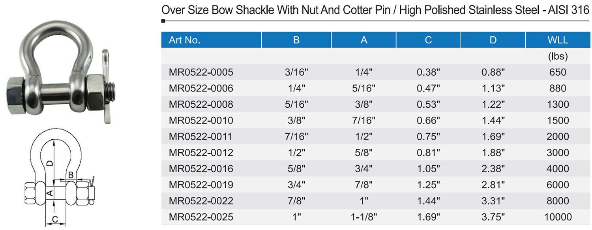Select article number MR0522-0012
Image resolution: width=592 pixels, height=230 pixels.
pos(201,153)
